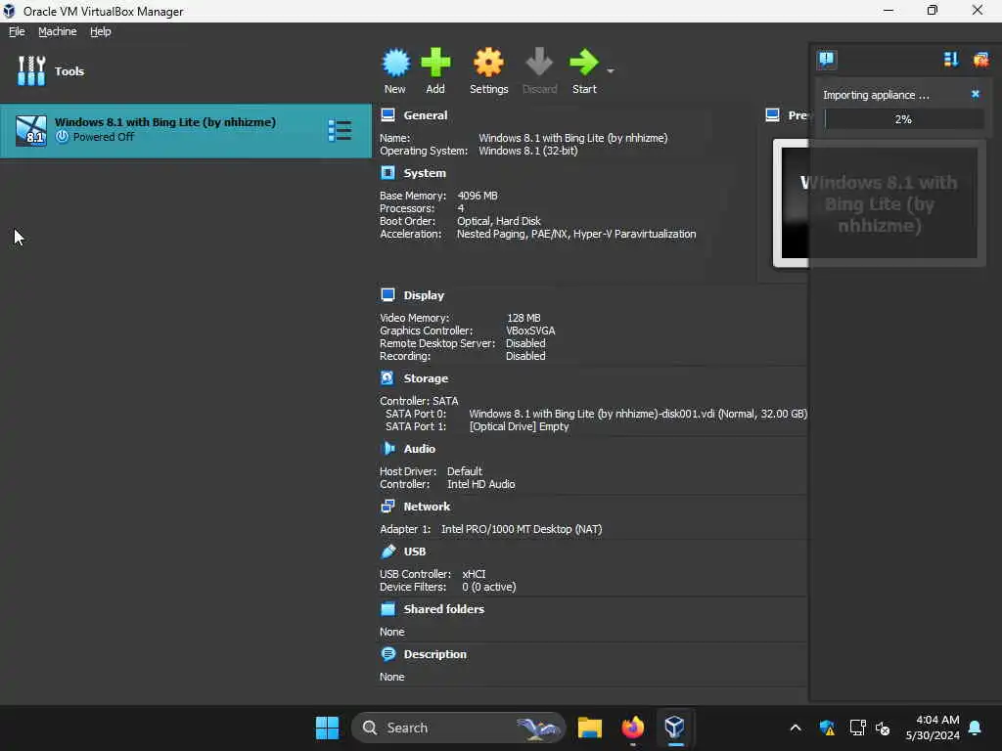Screen dimensions: 1002x751
Task: Click the VM preview thumbnail
Action: click(x=880, y=203)
